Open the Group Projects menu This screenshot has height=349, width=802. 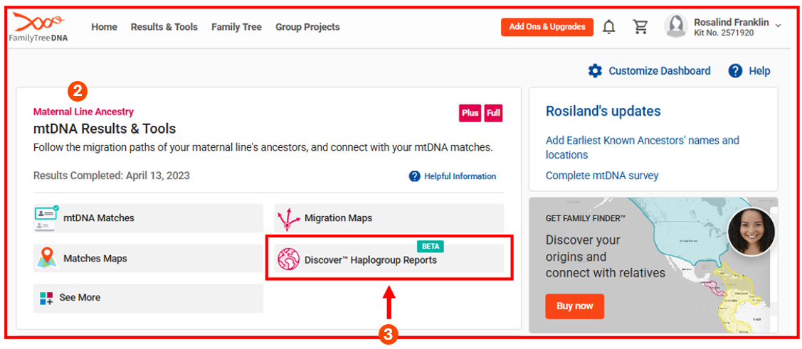307,27
